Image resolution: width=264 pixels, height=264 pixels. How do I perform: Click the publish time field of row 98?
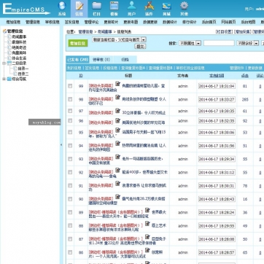coord(217,99)
